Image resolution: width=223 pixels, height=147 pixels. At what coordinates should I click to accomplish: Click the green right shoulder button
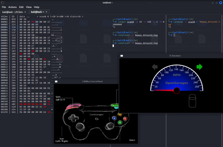tap(114, 105)
